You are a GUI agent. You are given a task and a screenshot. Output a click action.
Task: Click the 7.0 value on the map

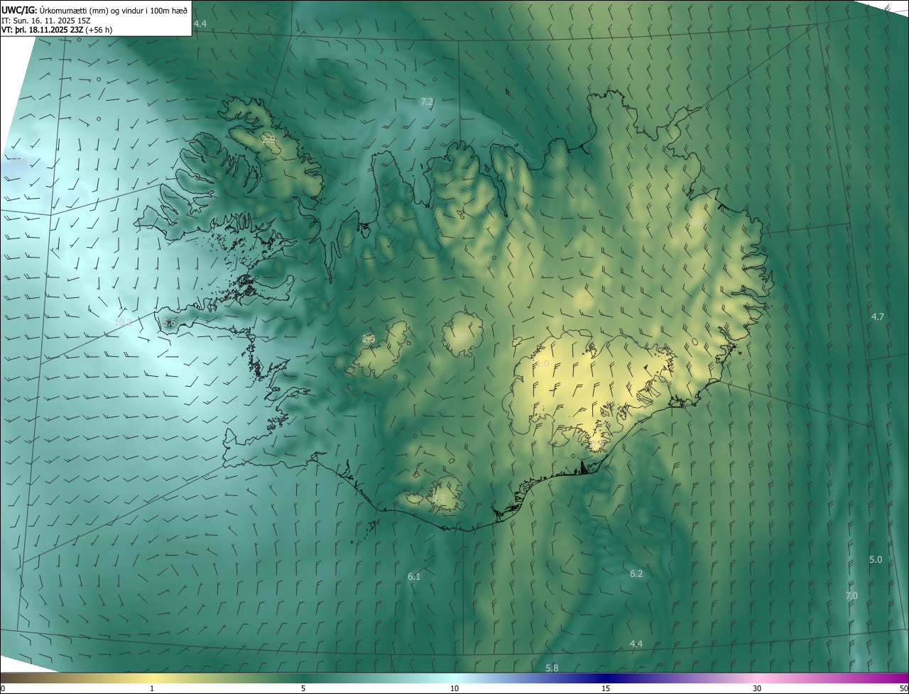[851, 595]
